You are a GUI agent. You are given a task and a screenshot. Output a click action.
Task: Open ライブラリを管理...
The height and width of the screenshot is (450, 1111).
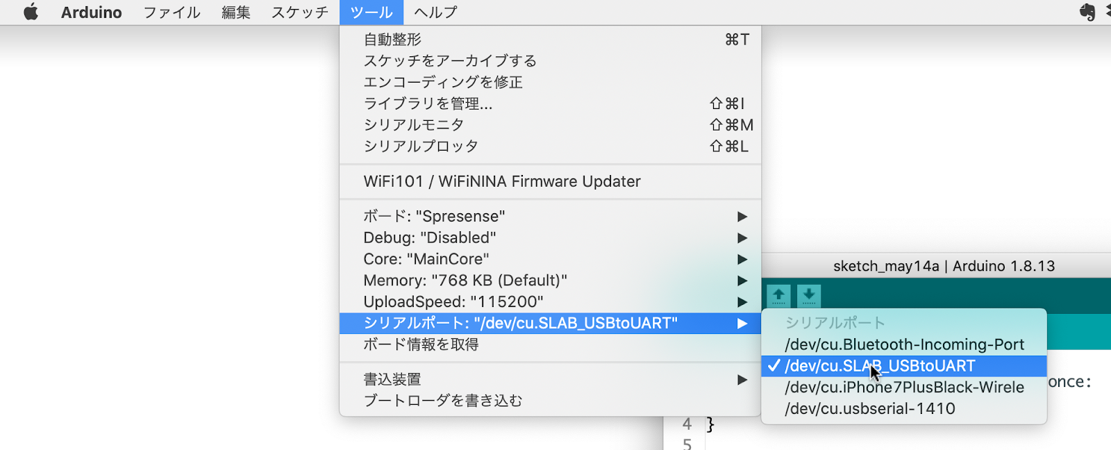(550, 103)
